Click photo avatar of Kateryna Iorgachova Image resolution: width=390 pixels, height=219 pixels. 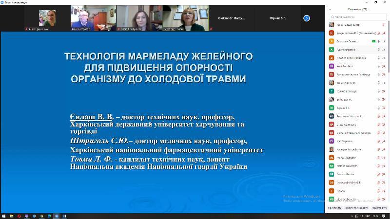pyautogui.click(x=331, y=149)
